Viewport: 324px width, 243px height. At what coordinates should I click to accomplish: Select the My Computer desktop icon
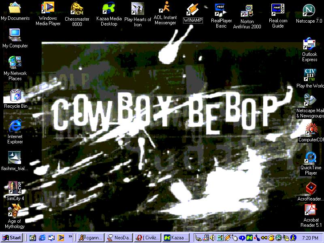(x=15, y=38)
